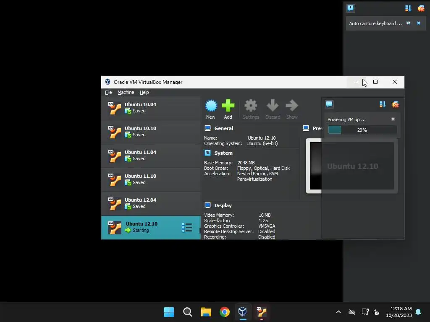Minimize the VirtualBox Manager window

pyautogui.click(x=356, y=82)
